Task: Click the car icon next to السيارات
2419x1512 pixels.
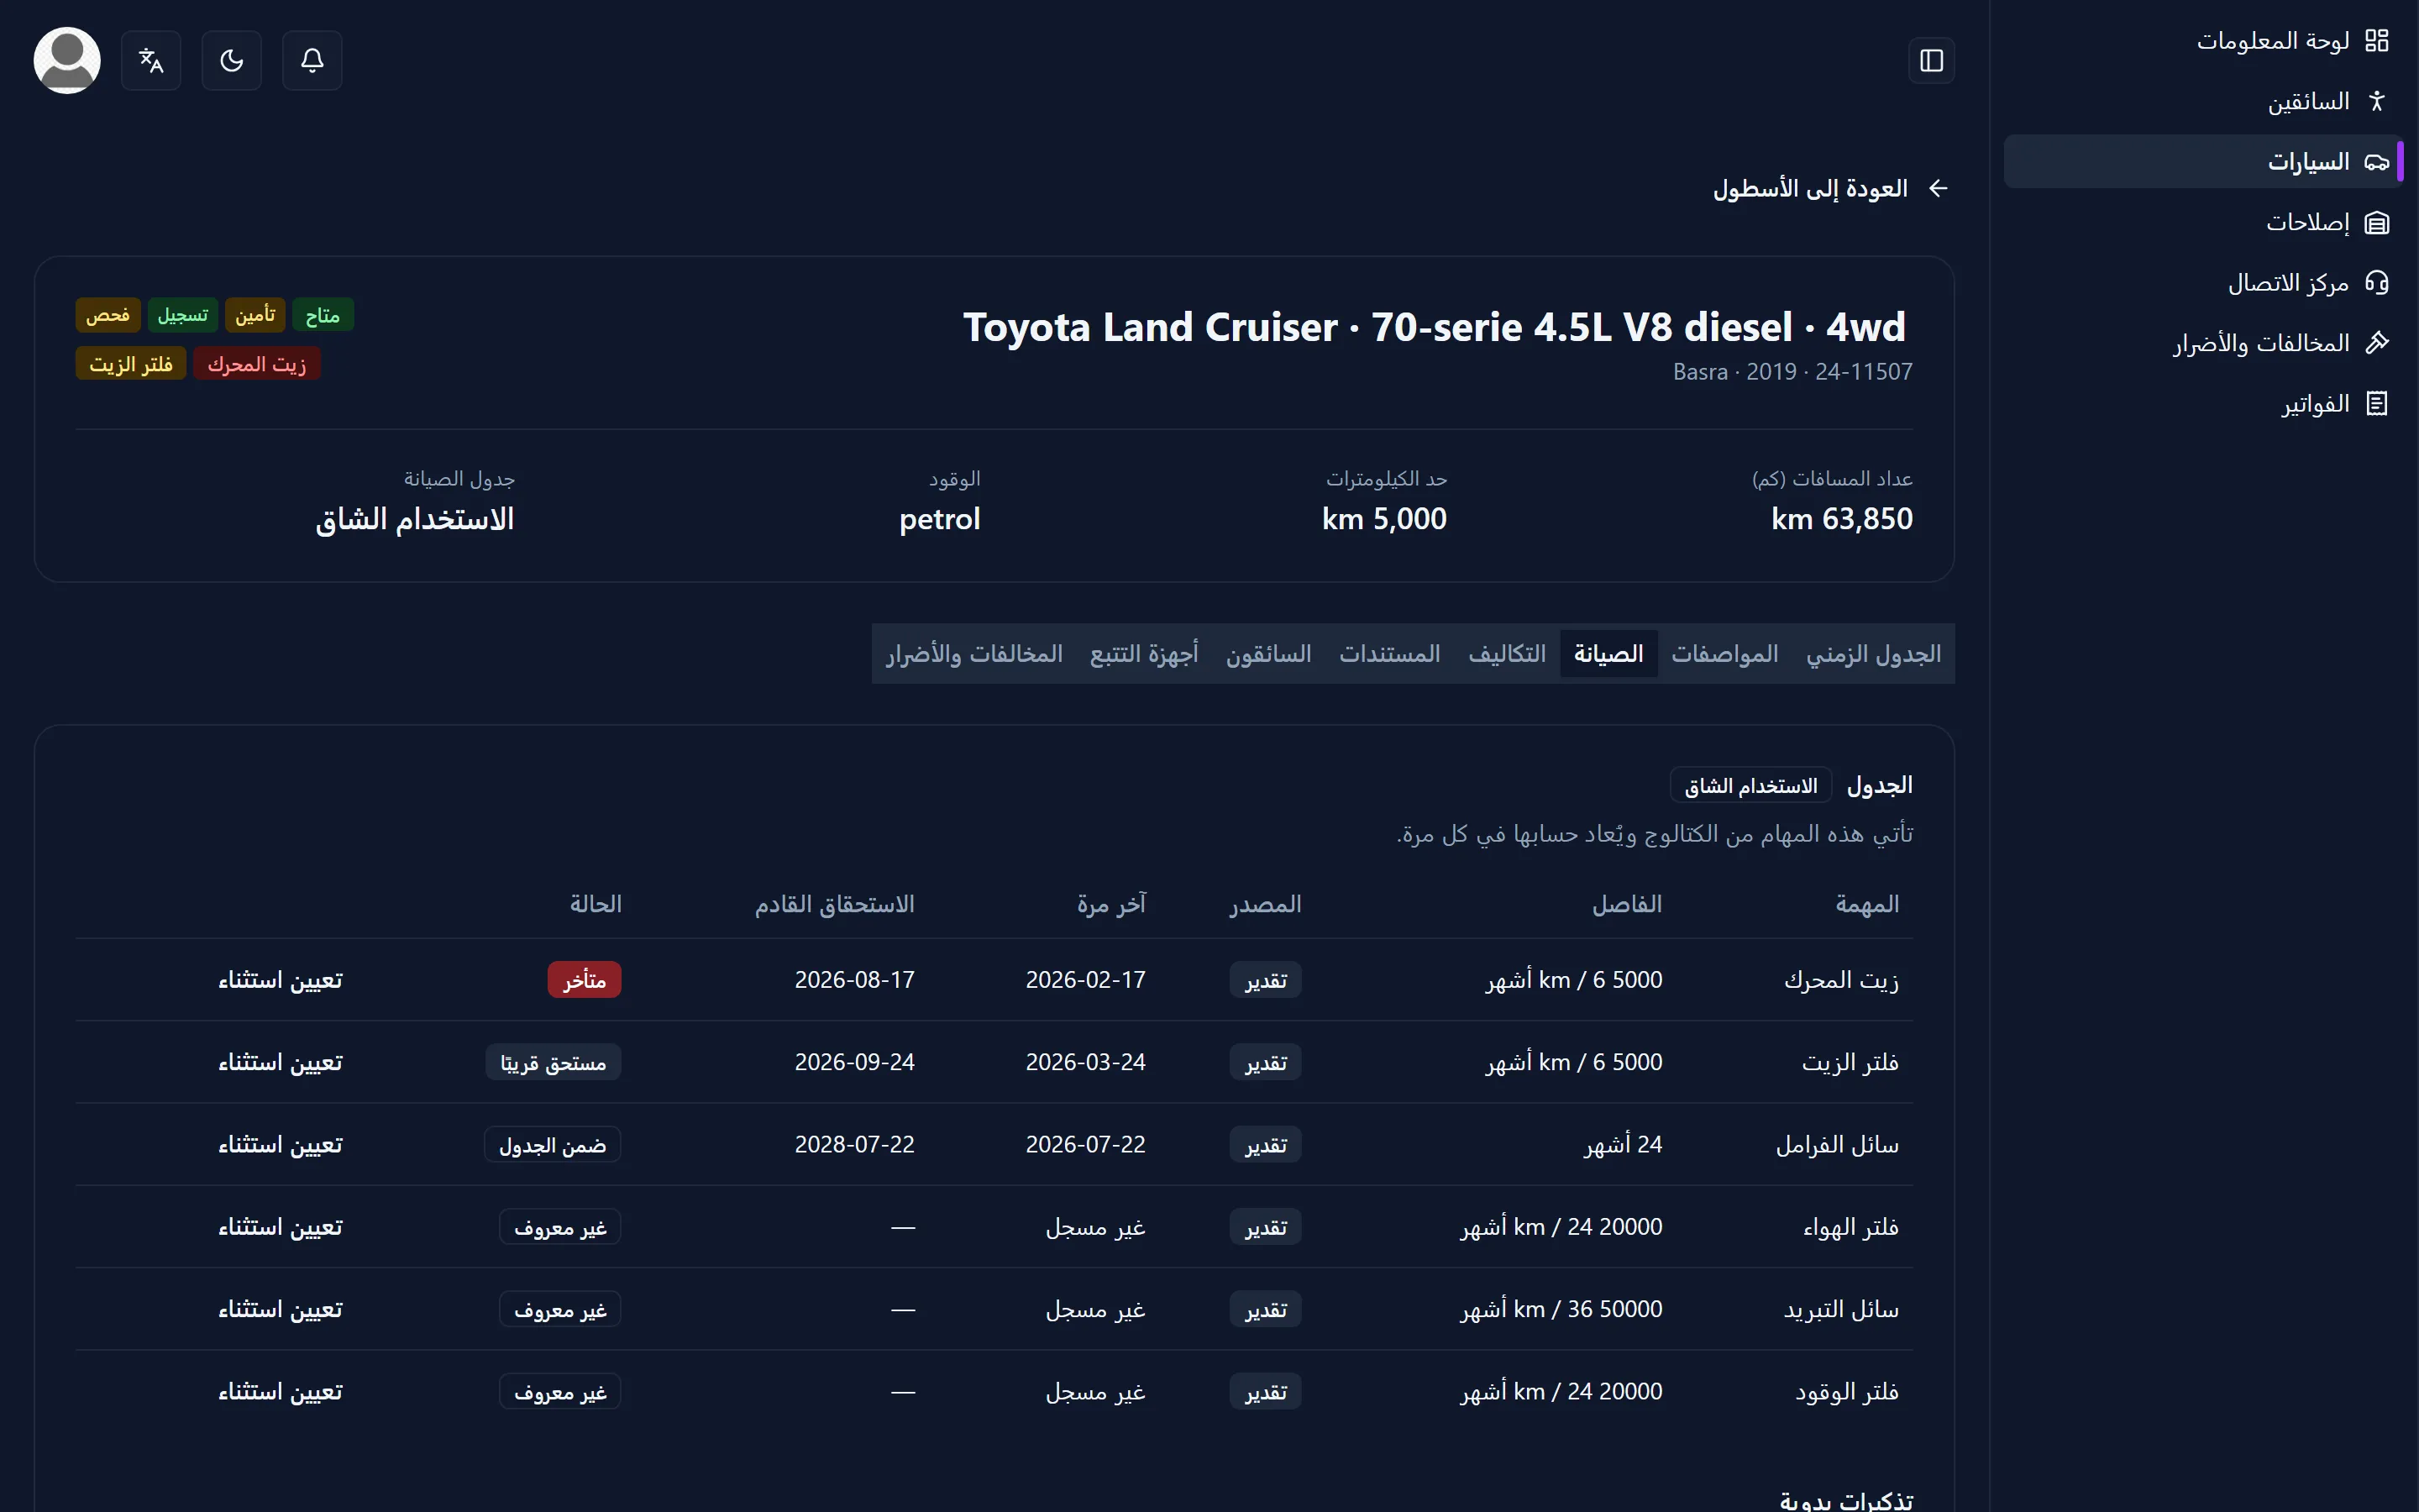Action: pos(2376,162)
